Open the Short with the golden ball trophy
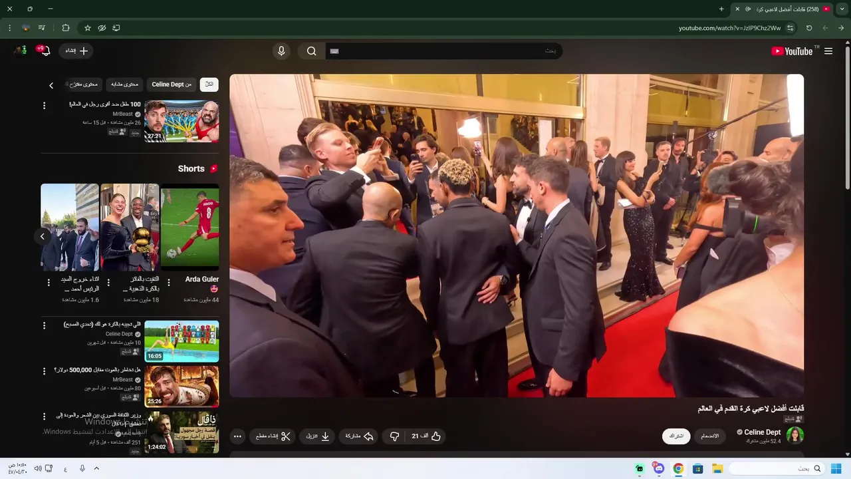The image size is (851, 479). click(x=130, y=228)
